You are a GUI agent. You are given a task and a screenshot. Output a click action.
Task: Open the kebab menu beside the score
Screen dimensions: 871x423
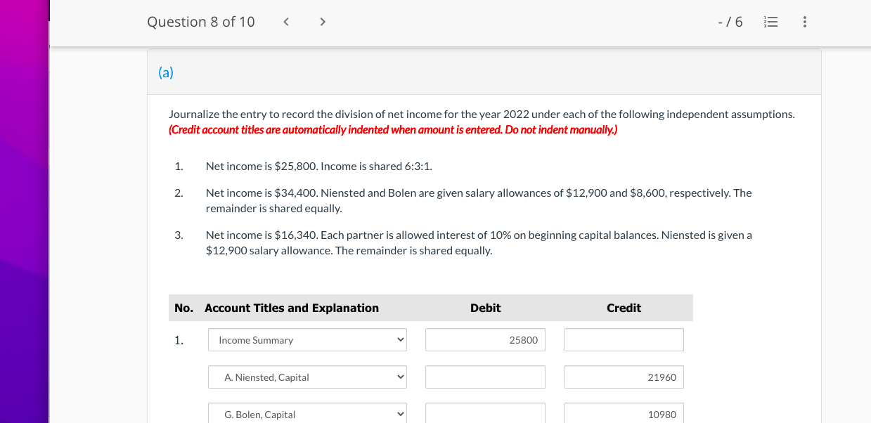[804, 22]
